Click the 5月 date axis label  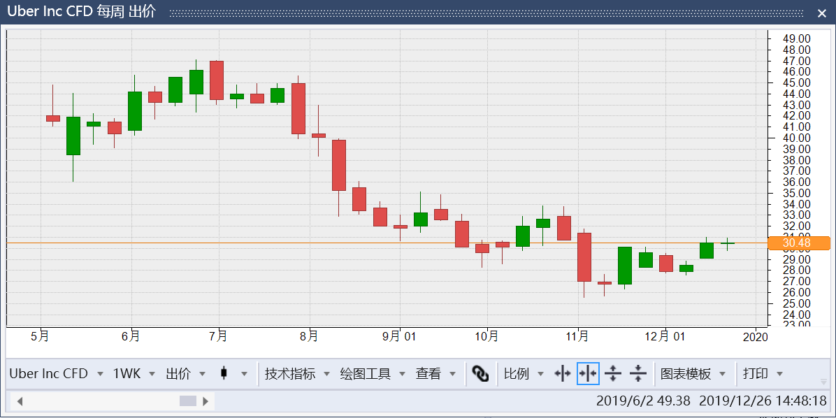coord(41,336)
